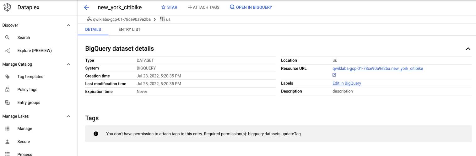
Task: Click the Creation time value
Action: pyautogui.click(x=159, y=76)
